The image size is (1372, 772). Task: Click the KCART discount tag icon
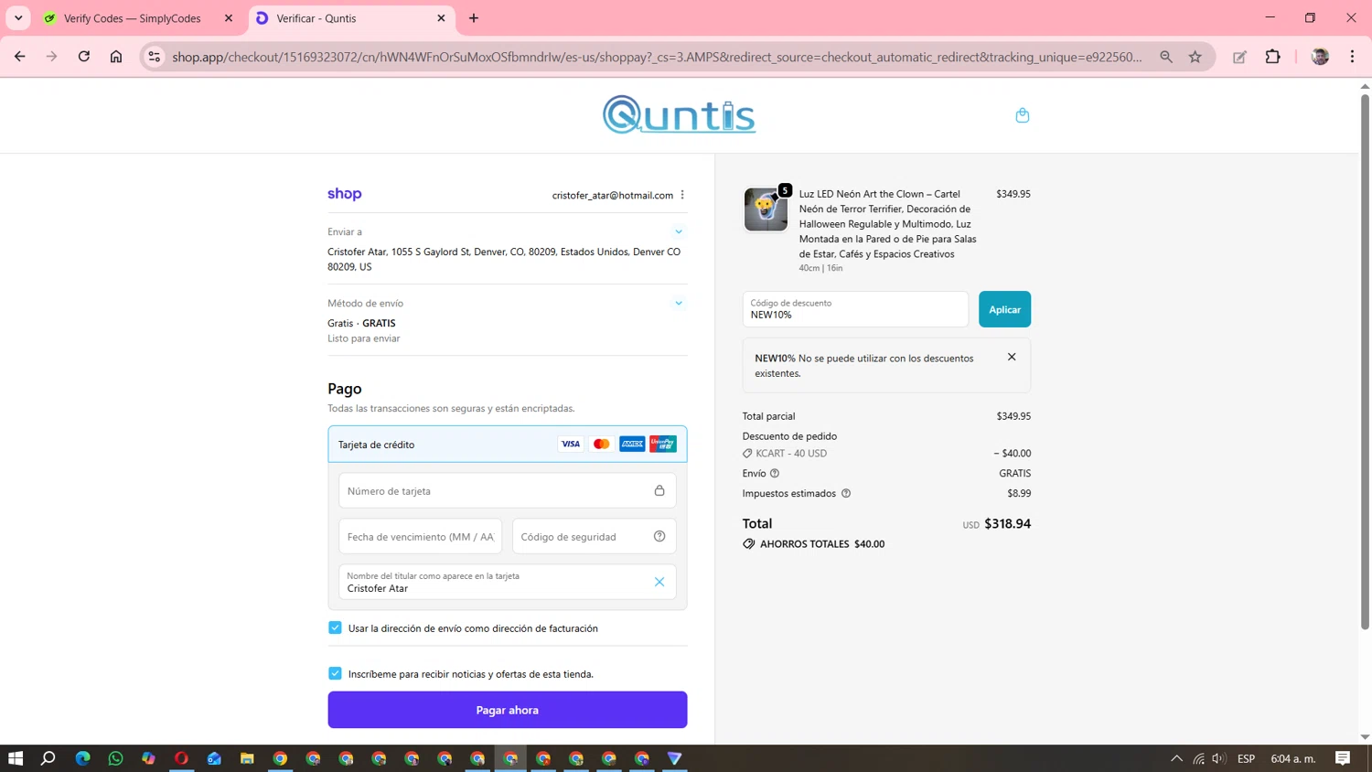click(x=747, y=454)
